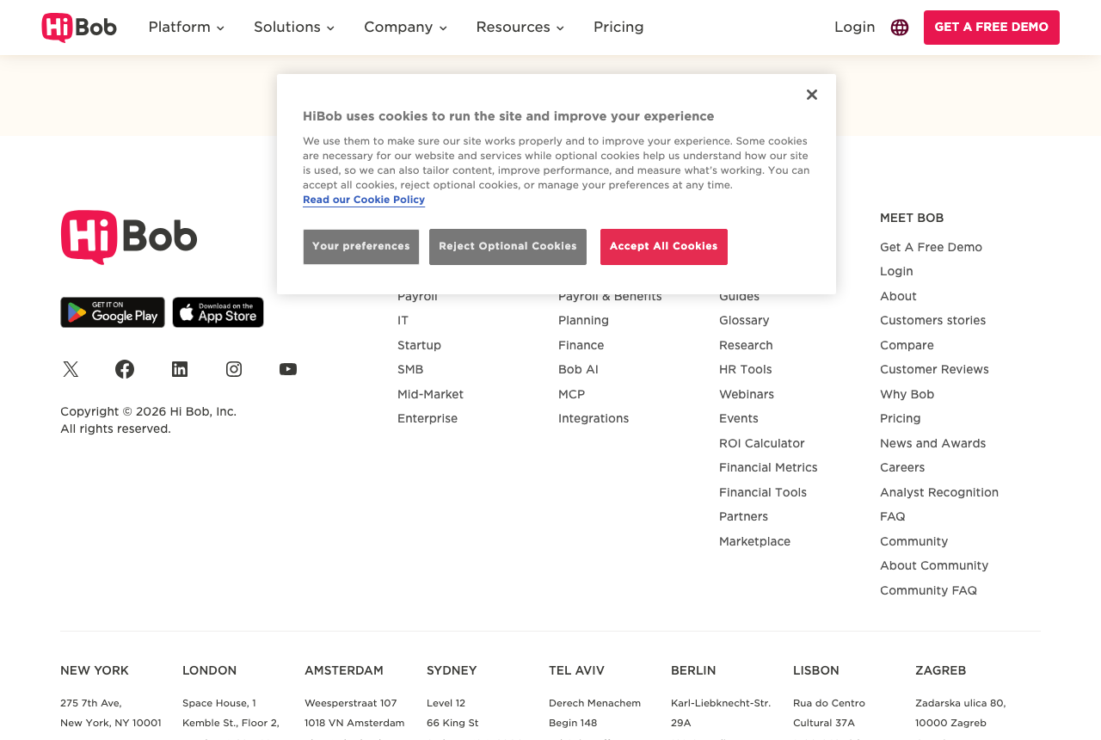Go to Pricing in the top navigation
The image size is (1101, 740).
(x=618, y=28)
